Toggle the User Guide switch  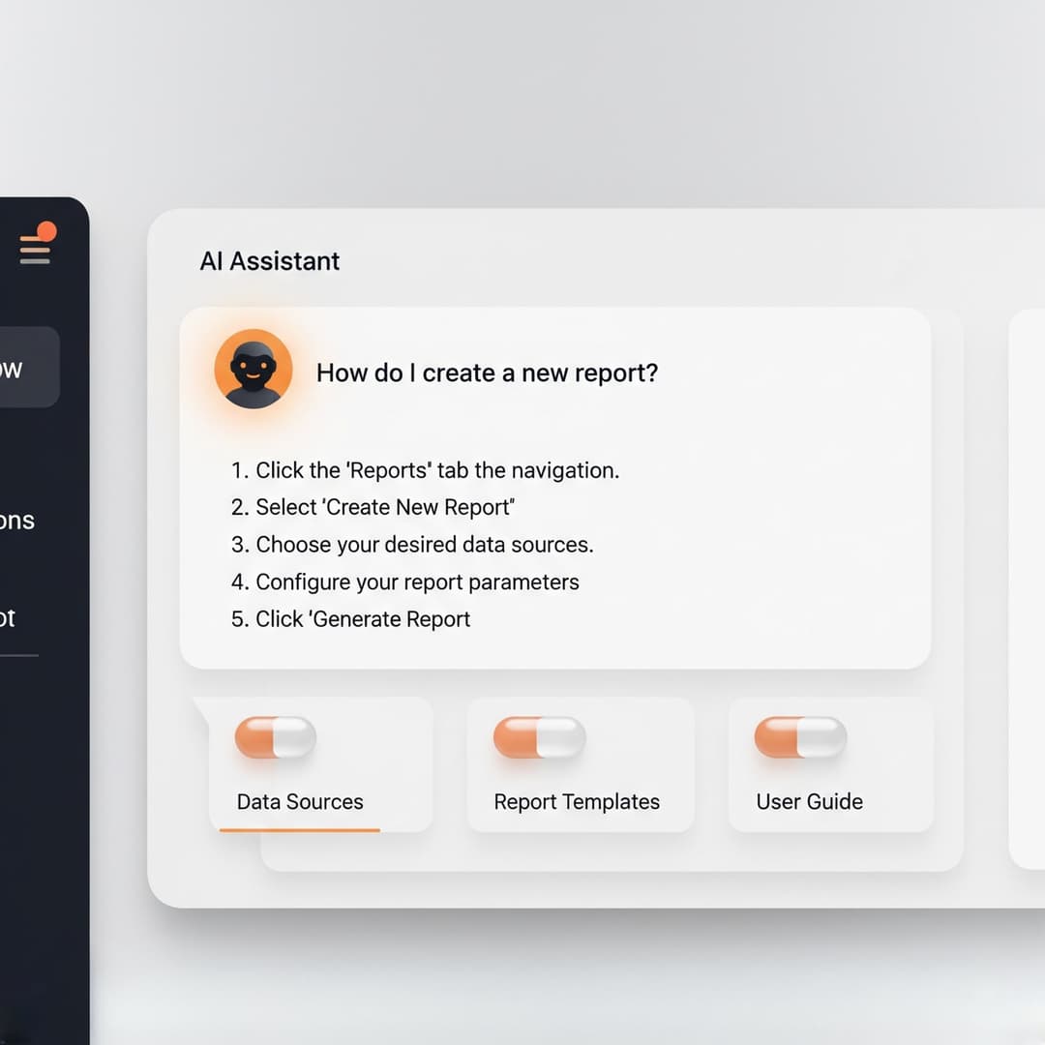point(800,737)
